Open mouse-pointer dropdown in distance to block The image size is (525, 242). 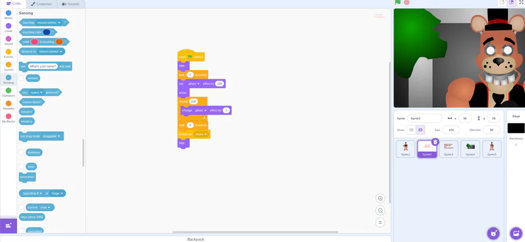pyautogui.click(x=51, y=51)
